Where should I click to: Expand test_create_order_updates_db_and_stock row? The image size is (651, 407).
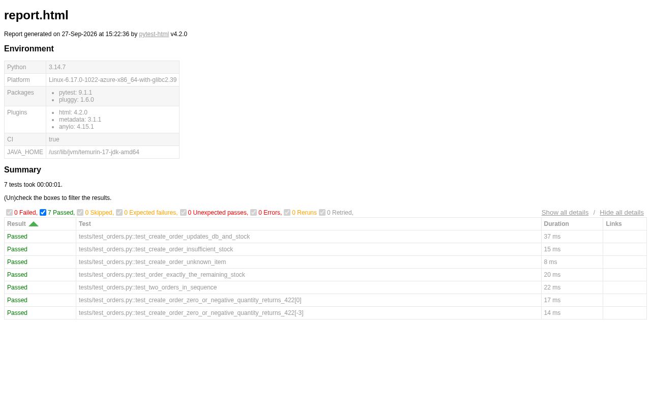(325, 237)
